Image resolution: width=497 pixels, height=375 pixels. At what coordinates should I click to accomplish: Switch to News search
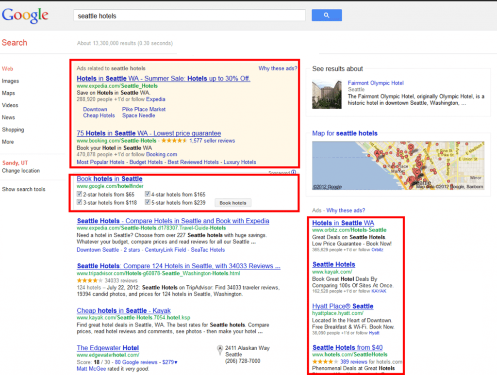9,117
